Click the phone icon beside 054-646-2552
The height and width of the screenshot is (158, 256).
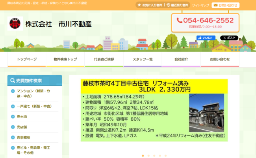click(180, 20)
